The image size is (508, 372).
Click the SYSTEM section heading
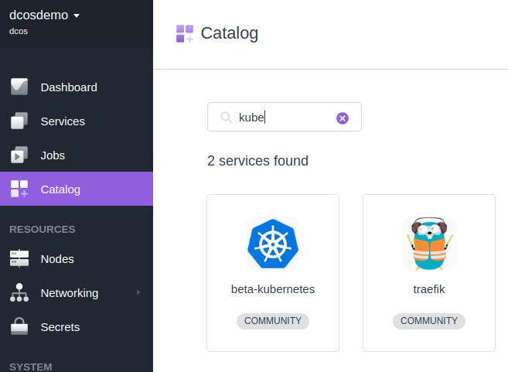point(31,367)
